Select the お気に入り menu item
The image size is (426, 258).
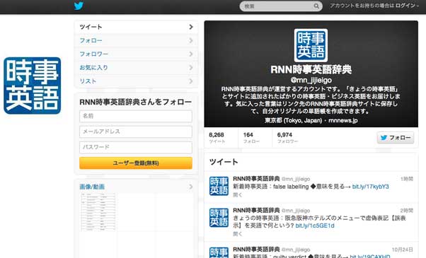pyautogui.click(x=136, y=68)
